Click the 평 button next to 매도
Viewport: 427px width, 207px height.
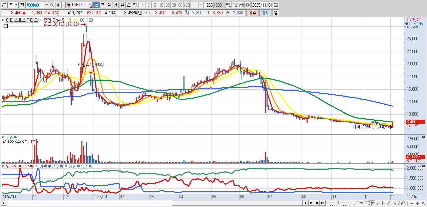[276, 13]
